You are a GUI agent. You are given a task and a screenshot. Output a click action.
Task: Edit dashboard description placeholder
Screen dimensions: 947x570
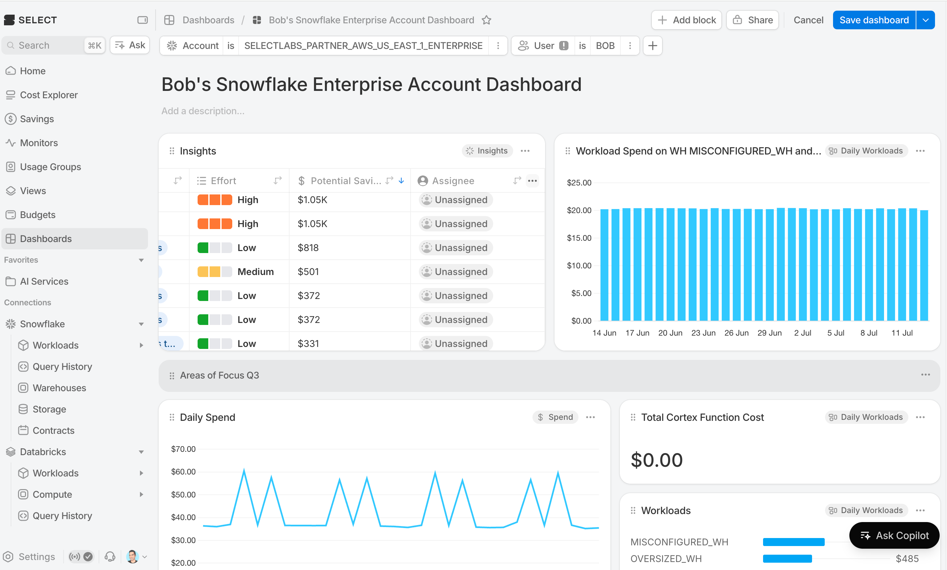click(x=203, y=111)
